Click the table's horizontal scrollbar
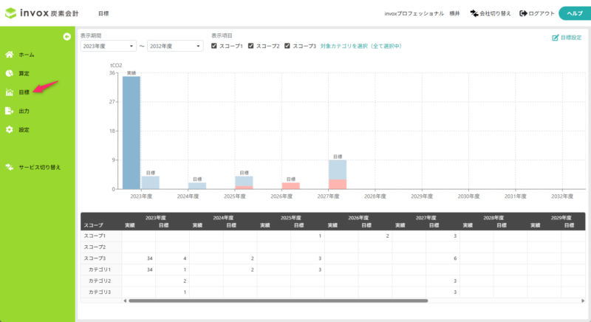Screen dimensions: 591x322 (x=277, y=301)
